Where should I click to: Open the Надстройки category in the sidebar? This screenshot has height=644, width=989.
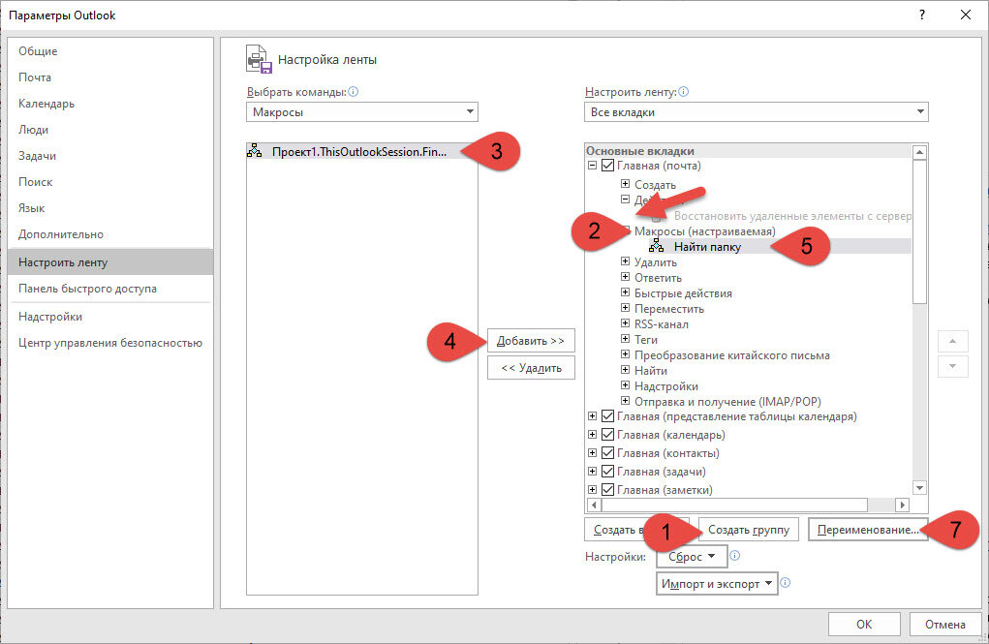[110, 317]
